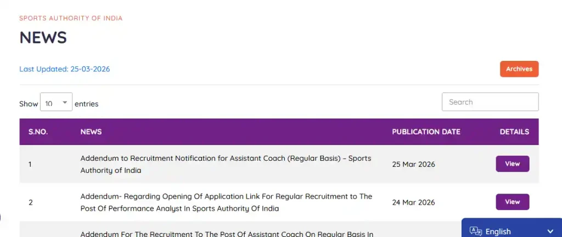
Task: Click the third news entry title
Action: click(227, 234)
